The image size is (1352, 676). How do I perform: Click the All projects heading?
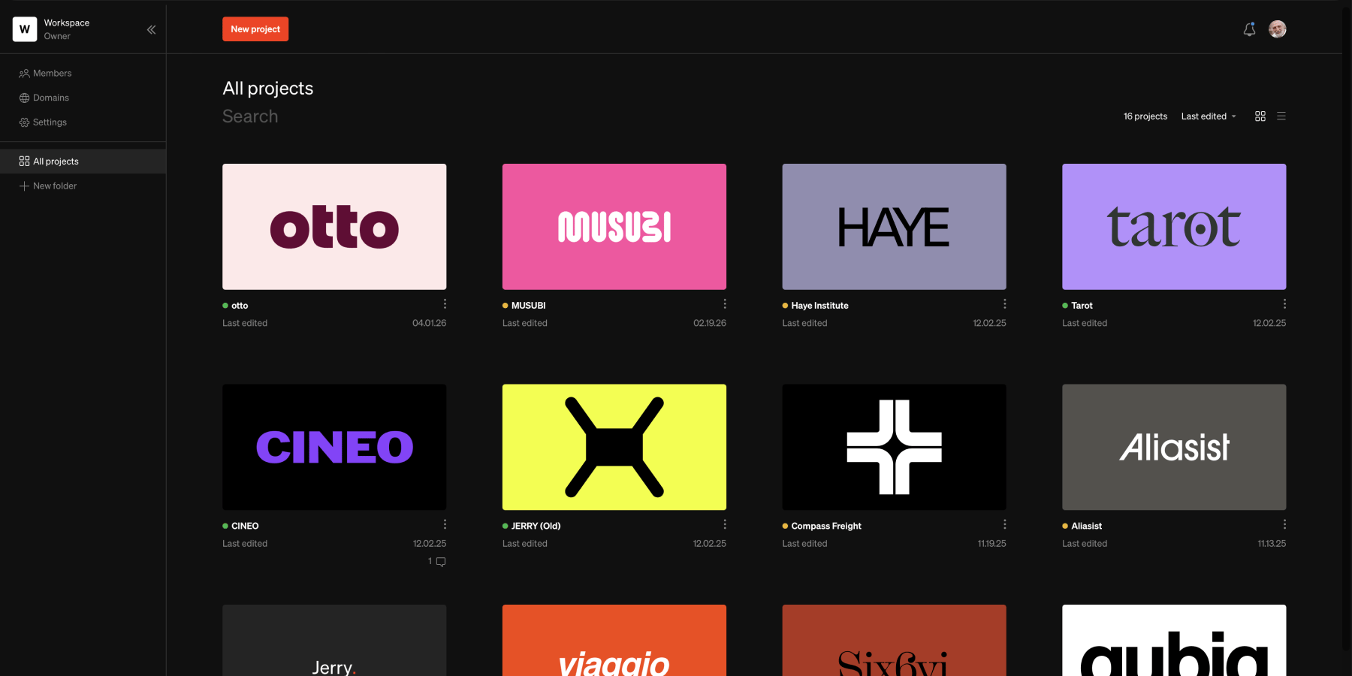[x=268, y=89]
